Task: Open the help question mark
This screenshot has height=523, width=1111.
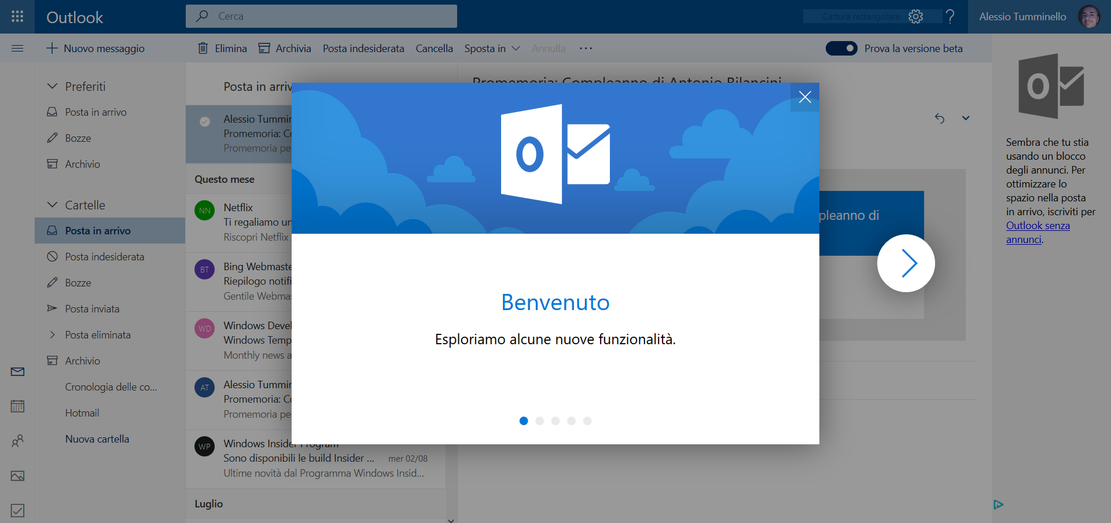Action: point(950,16)
